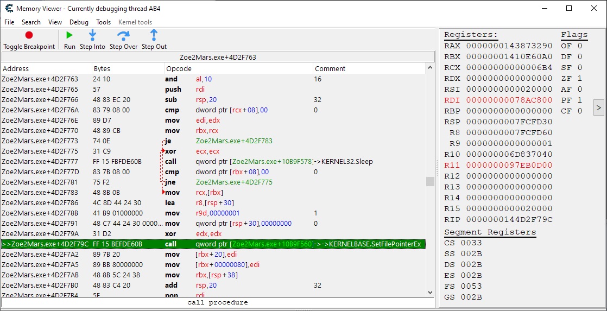Click the Step Into icon
This screenshot has width=607, height=311.
(x=92, y=35)
